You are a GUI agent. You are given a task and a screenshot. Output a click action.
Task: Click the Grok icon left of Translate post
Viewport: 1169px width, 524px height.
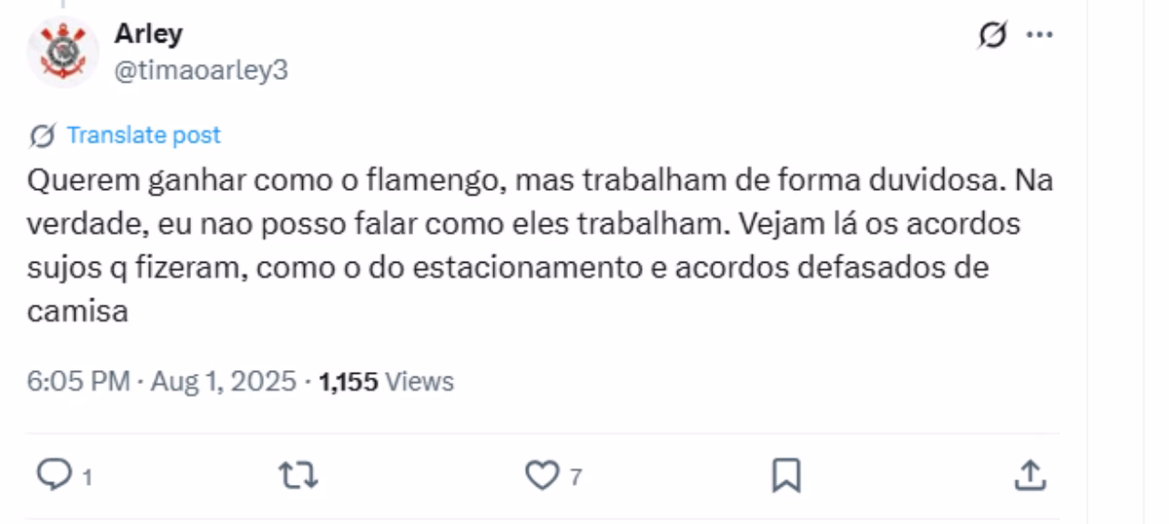coord(42,134)
